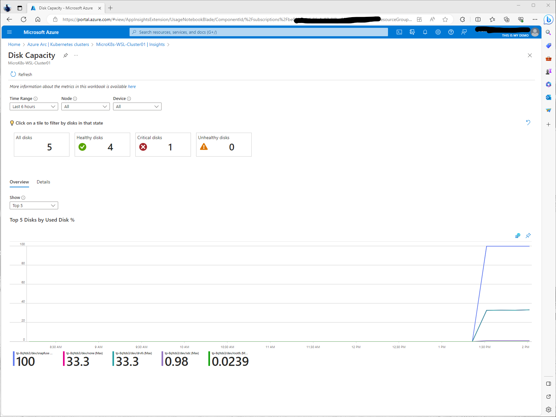
Task: Open the metrics info 'here' link
Action: (x=132, y=86)
